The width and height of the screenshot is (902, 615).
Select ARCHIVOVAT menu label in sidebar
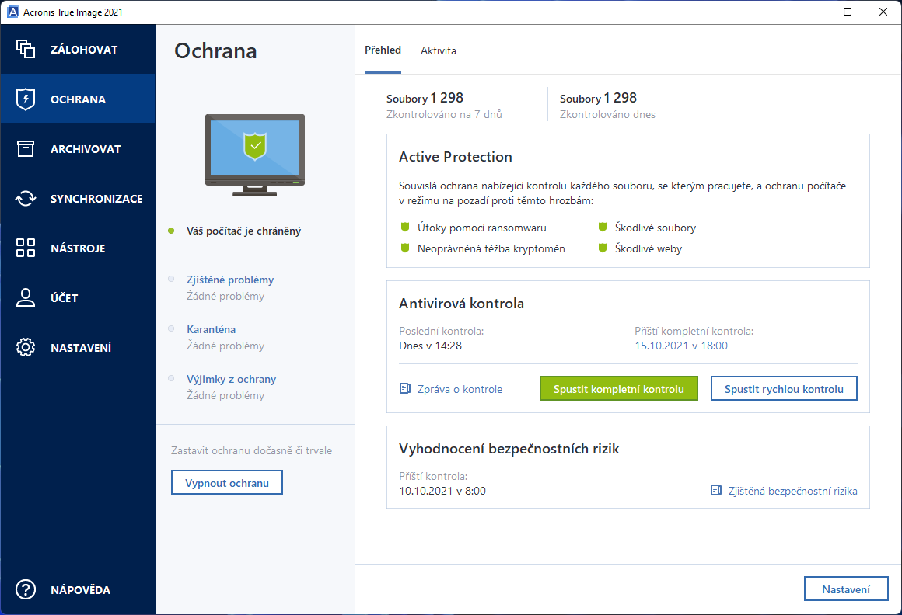click(x=86, y=149)
